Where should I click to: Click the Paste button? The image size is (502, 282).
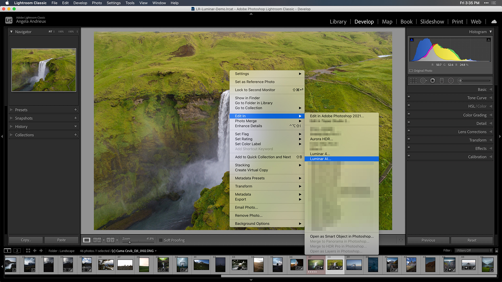point(61,240)
